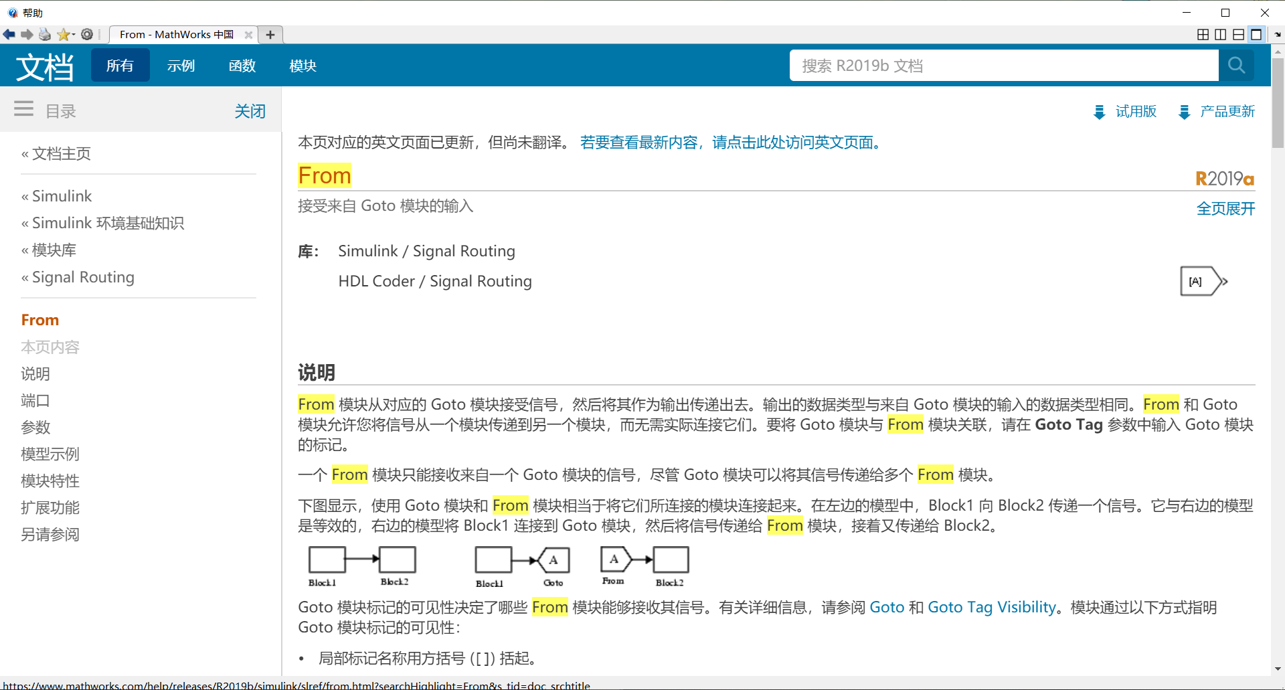Jump to the 模型示例 section link

pyautogui.click(x=50, y=454)
